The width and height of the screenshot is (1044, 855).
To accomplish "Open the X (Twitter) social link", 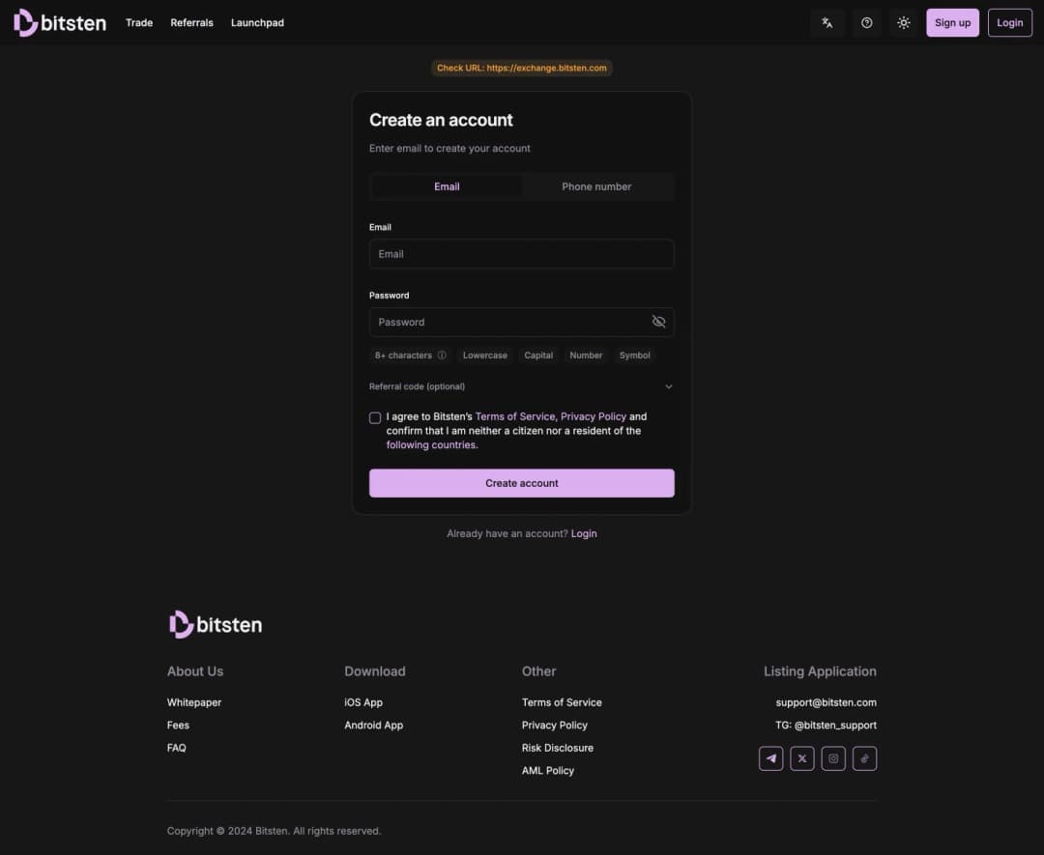I will tap(802, 758).
